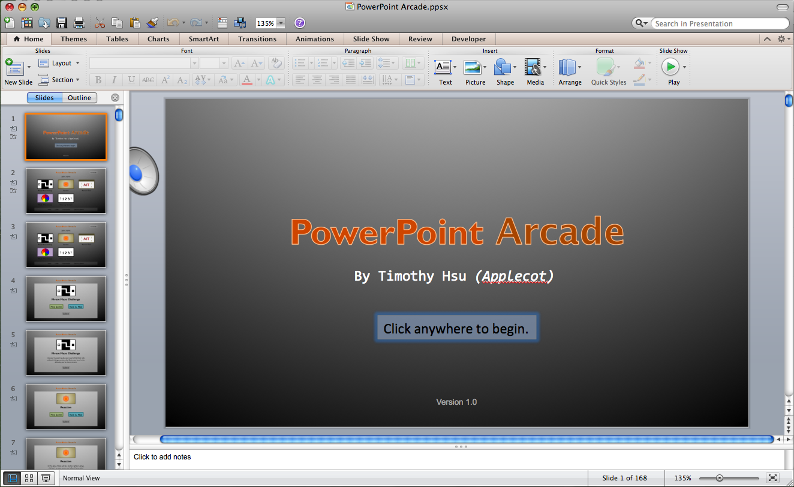Copy selection using Copy icon
This screenshot has width=794, height=487.
coord(118,23)
